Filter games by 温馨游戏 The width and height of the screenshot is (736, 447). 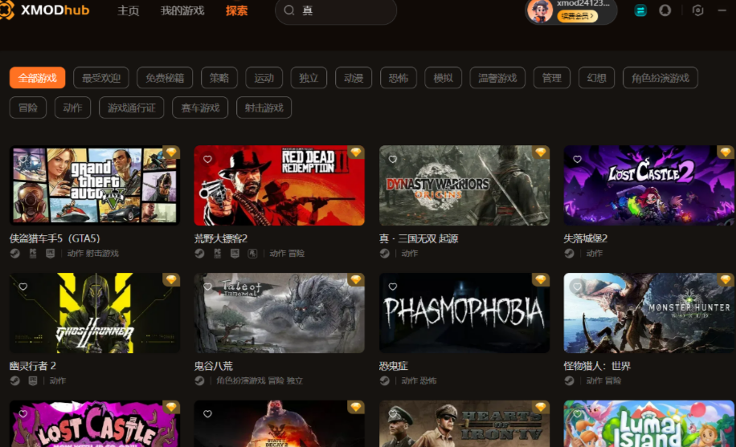[497, 78]
